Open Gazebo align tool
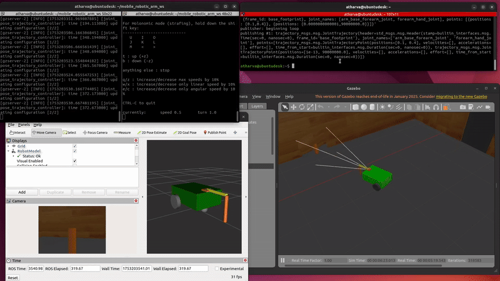Viewport: 500px width, 281px height. pyautogui.click(x=427, y=107)
